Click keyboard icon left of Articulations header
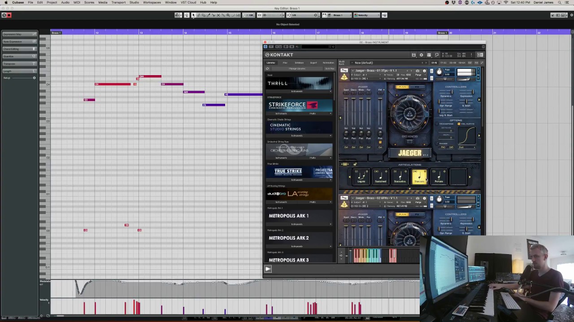 point(345,164)
